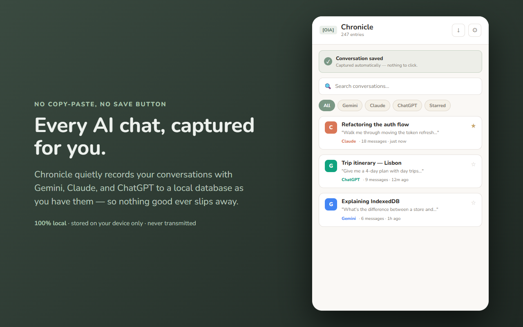The width and height of the screenshot is (523, 327).
Task: Click the "Chronicle quietly records your conversations" paragraph
Action: tap(139, 188)
